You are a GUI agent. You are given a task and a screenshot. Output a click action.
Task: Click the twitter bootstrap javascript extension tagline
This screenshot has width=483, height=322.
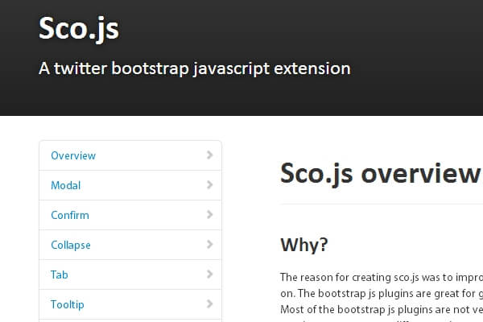click(x=195, y=68)
